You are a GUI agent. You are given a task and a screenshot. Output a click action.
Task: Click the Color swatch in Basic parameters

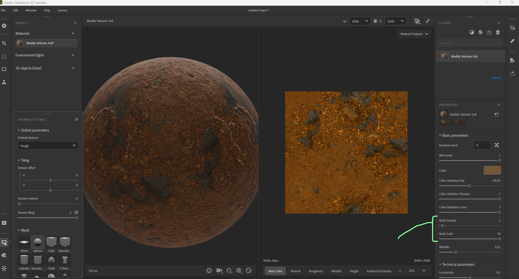click(x=492, y=170)
